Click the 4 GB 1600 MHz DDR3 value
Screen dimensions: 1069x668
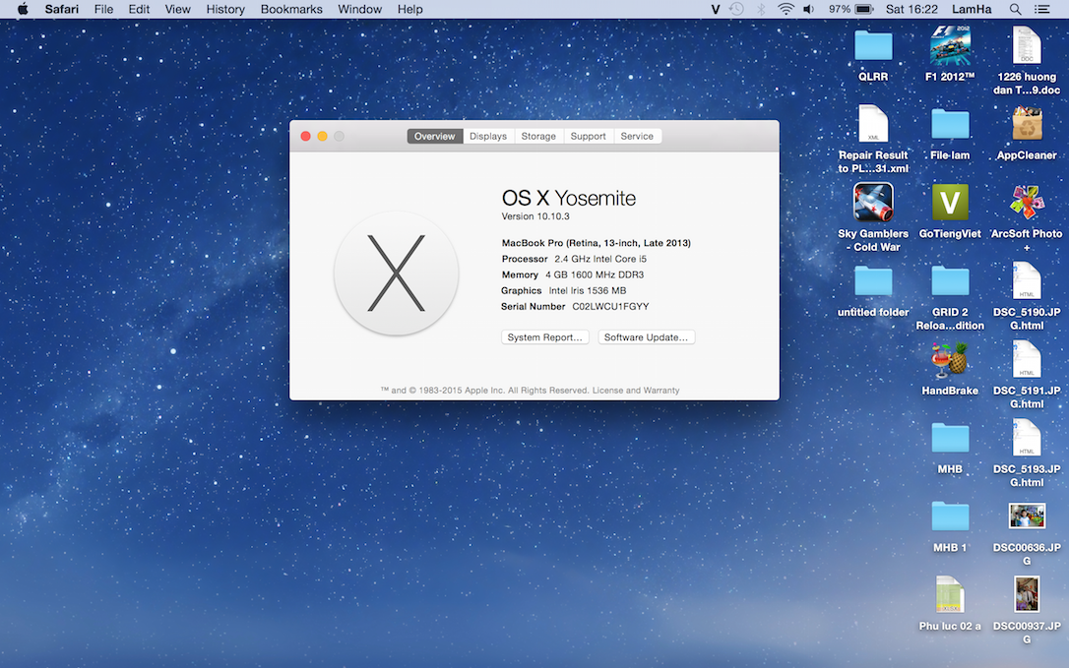[595, 274]
